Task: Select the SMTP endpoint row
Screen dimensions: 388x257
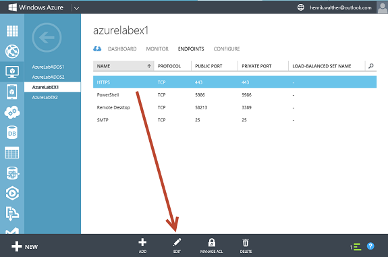Action: tap(235, 120)
